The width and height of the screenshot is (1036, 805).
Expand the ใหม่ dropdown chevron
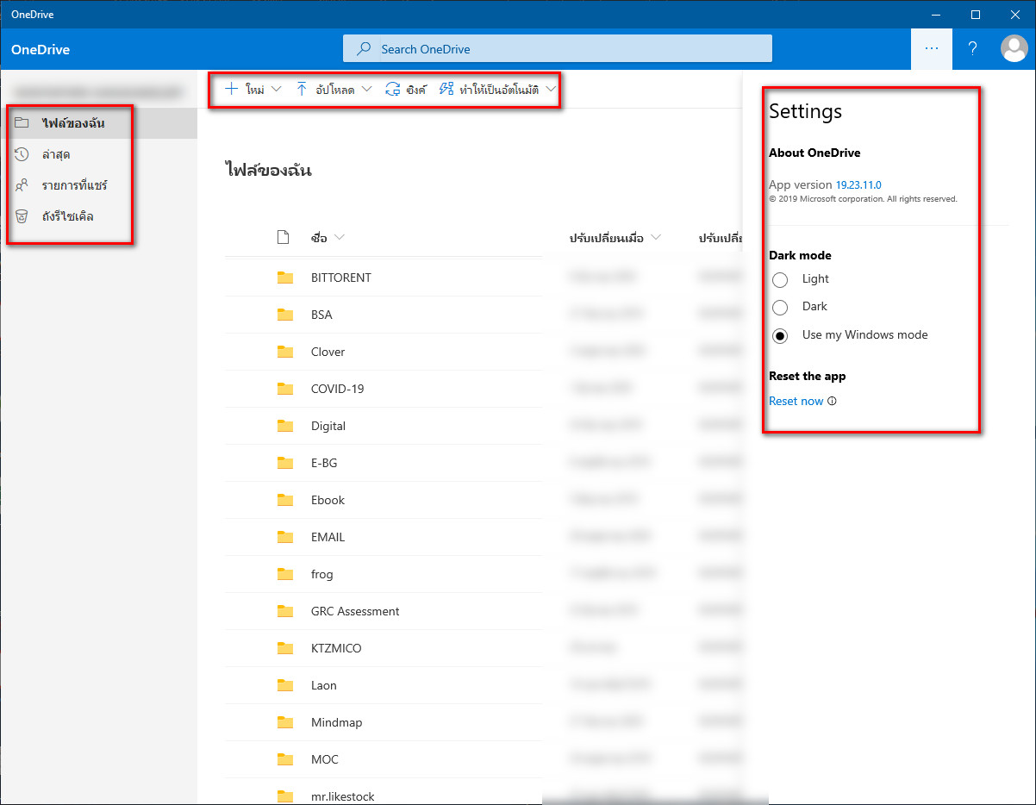click(276, 89)
